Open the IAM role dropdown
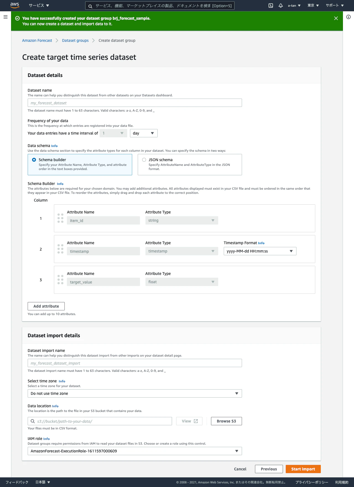This screenshot has height=487, width=354. tap(135, 451)
